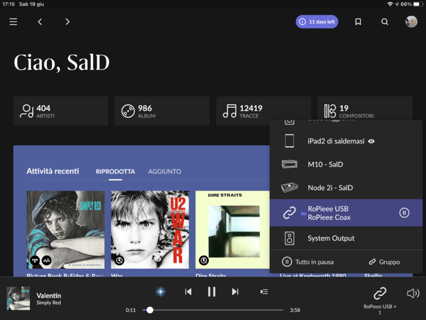Click the 11 days left trial badge
426x320 pixels.
[317, 22]
